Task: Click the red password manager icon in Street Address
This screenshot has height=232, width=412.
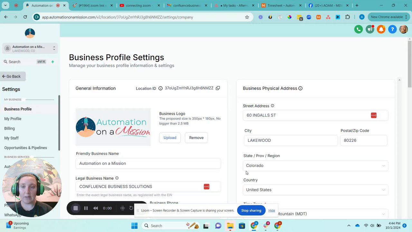Action: coord(373,115)
